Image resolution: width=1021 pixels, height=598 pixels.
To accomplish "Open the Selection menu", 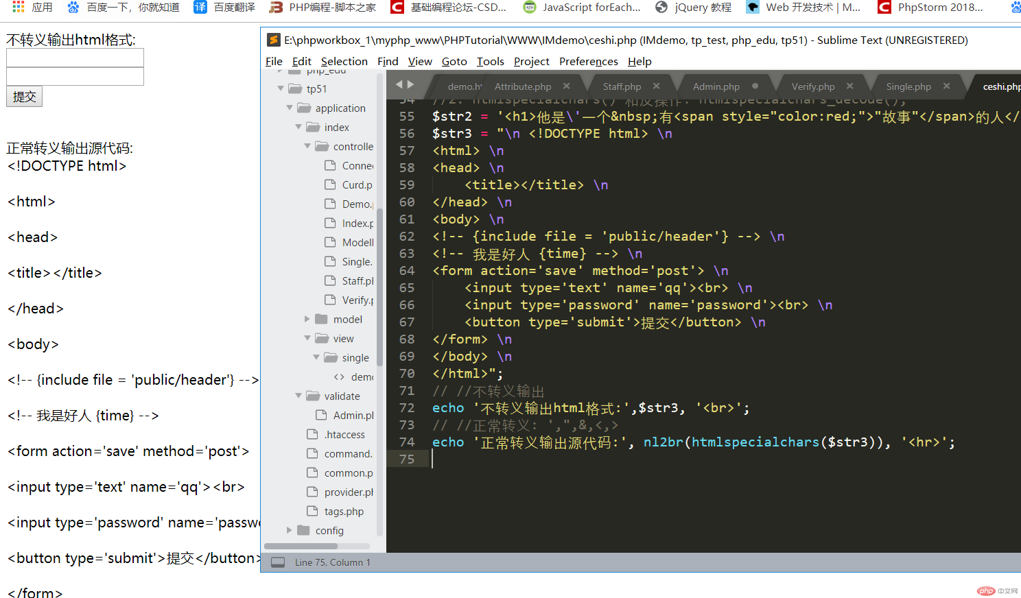I will click(x=344, y=61).
